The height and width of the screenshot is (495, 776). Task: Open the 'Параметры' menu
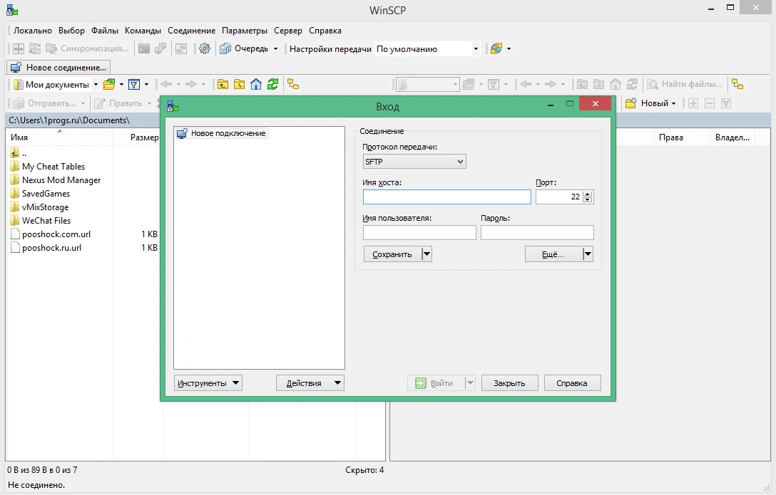245,31
